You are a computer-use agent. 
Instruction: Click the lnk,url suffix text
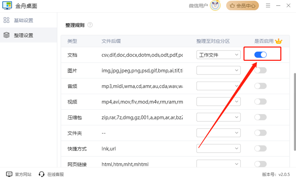[109, 149]
